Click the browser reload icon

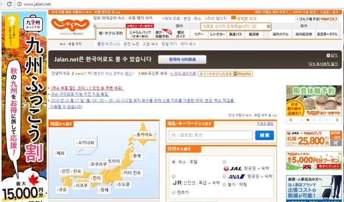click(x=9, y=4)
